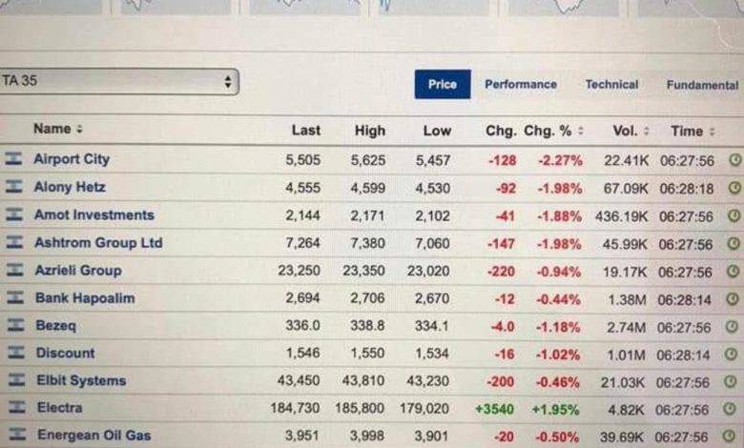Click the clock icon in Airport City row

click(734, 160)
